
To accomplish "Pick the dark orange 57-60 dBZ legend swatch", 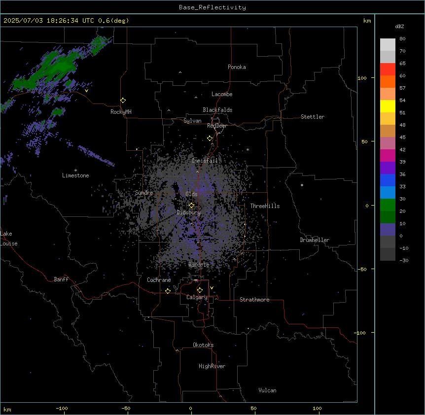I will pyautogui.click(x=388, y=81).
